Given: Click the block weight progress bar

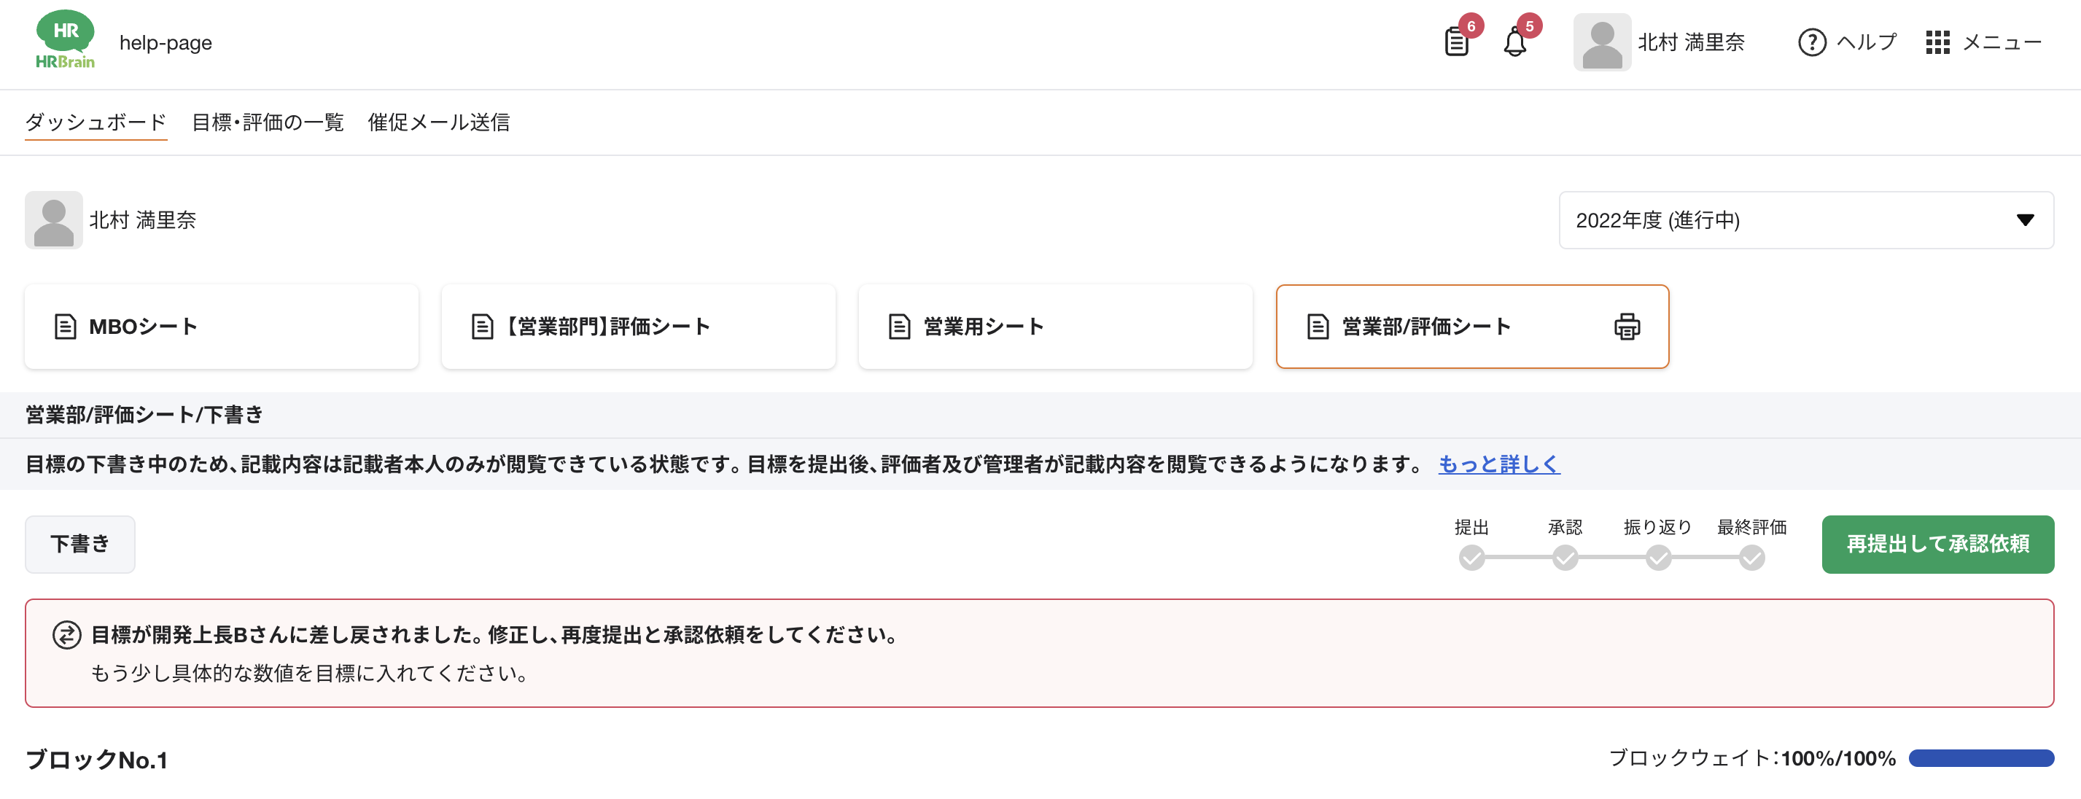Looking at the screenshot, I should click(x=1981, y=757).
